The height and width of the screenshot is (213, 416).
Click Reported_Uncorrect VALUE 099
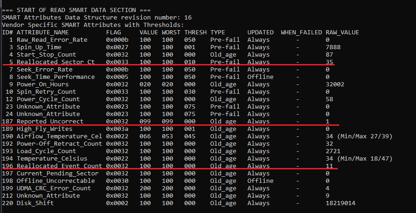pos(145,122)
